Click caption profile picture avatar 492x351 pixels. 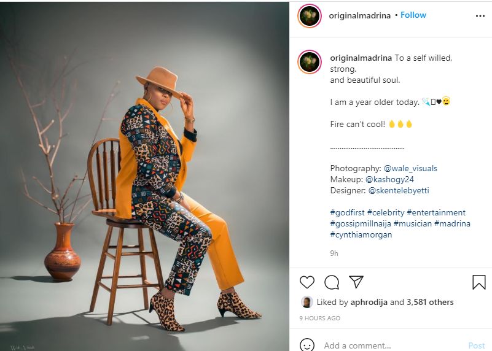[310, 62]
